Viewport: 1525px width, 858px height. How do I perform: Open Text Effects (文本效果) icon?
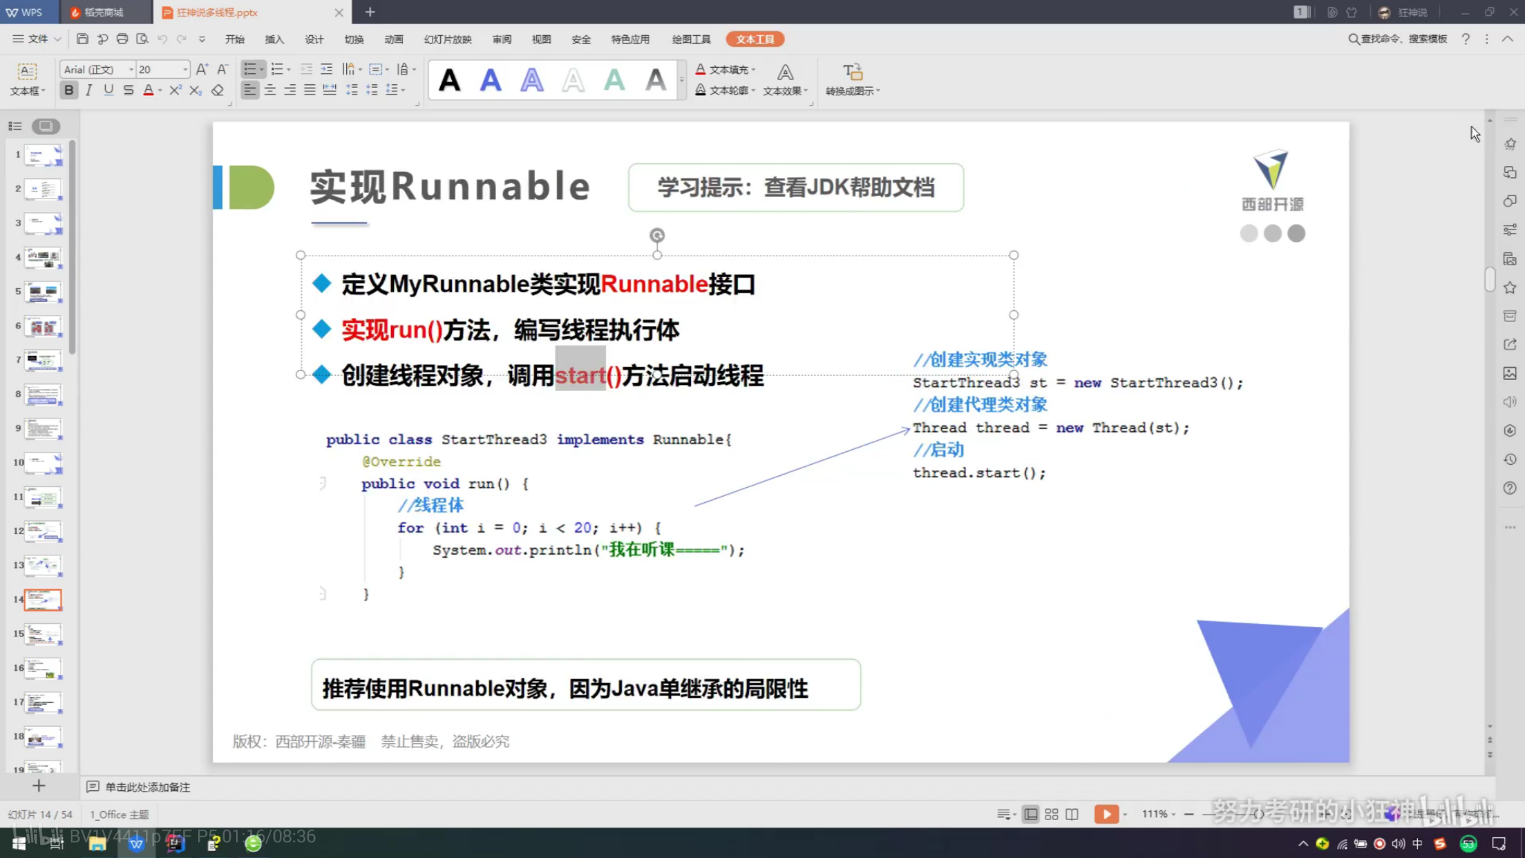click(x=785, y=79)
